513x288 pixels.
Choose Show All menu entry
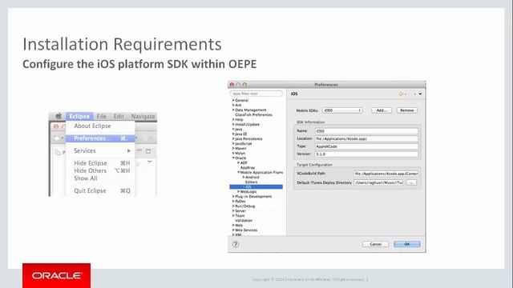[x=86, y=178]
